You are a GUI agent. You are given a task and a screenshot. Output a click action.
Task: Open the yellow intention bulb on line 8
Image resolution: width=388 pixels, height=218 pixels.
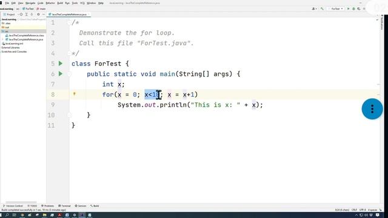click(x=74, y=94)
